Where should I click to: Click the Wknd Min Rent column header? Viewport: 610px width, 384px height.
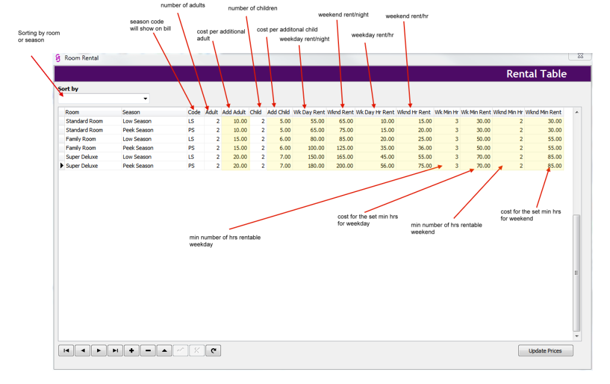(x=543, y=112)
